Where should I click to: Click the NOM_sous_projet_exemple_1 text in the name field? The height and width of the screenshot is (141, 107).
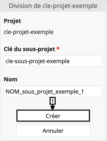click(45, 92)
